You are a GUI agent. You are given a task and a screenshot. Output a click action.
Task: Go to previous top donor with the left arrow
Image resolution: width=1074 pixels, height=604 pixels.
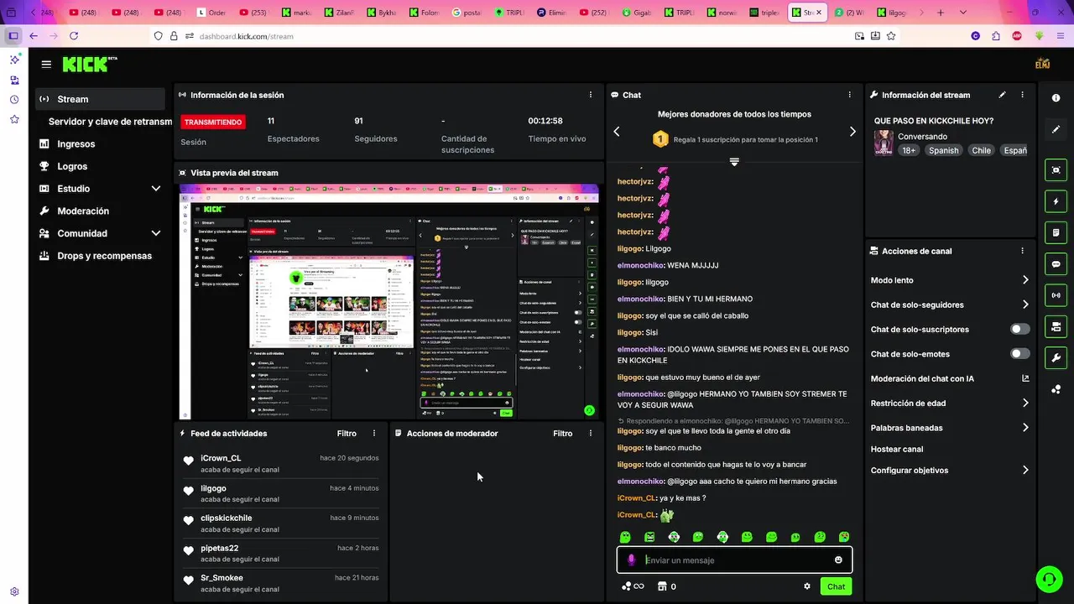pos(617,132)
